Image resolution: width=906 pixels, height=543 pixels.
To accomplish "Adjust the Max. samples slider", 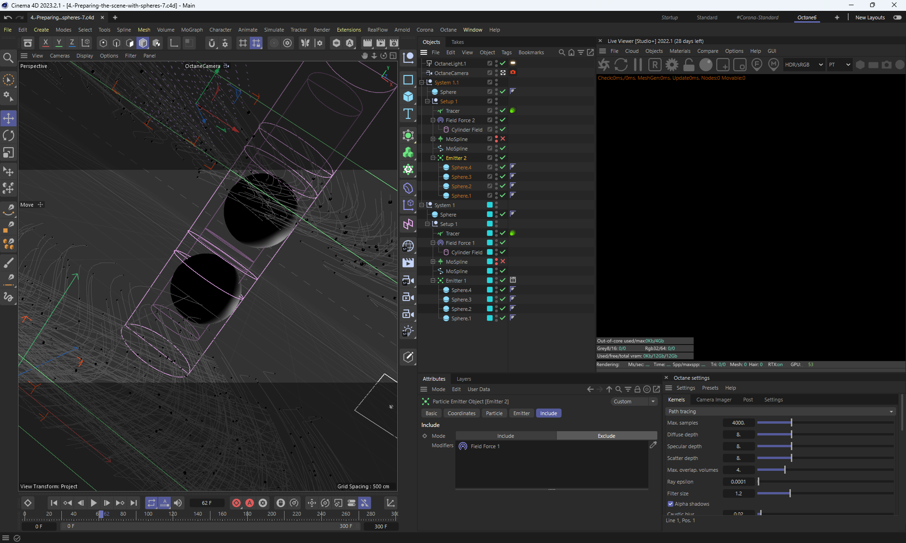I will pyautogui.click(x=791, y=423).
